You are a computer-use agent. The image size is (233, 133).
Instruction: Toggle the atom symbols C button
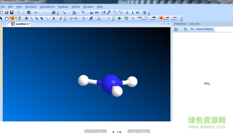point(127,13)
